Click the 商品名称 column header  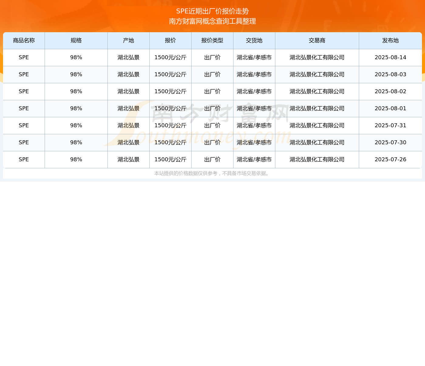pos(24,40)
